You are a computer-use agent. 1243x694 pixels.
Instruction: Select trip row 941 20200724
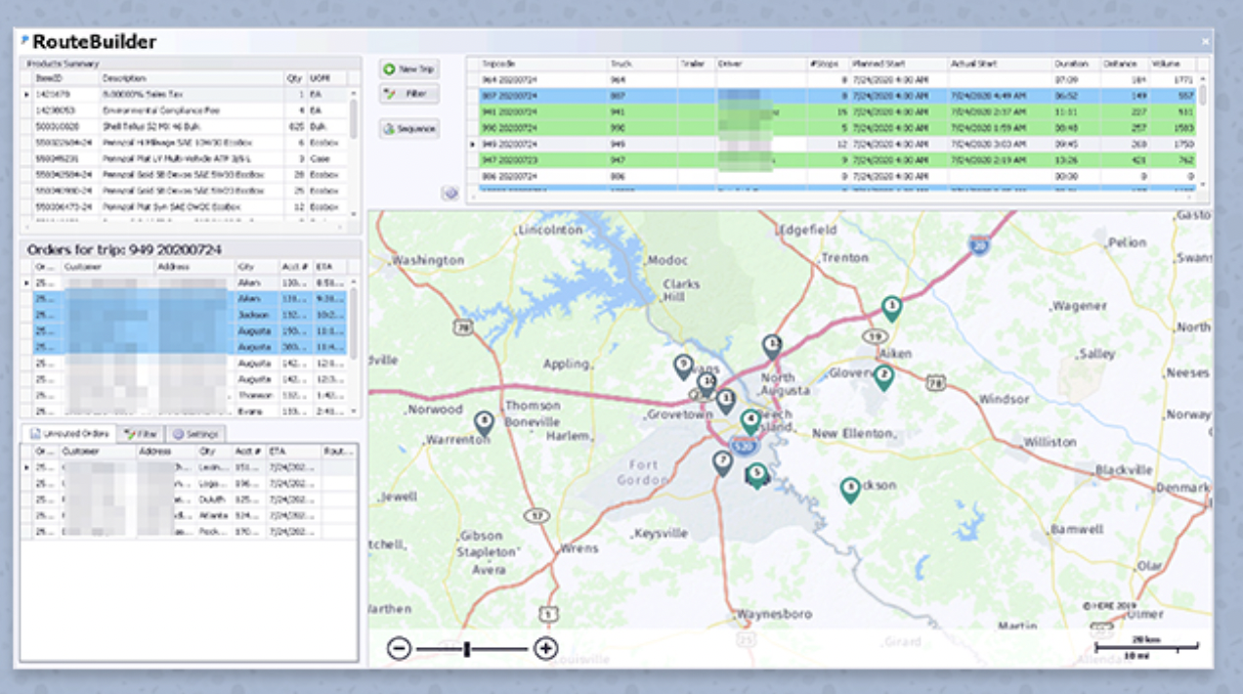tap(833, 112)
